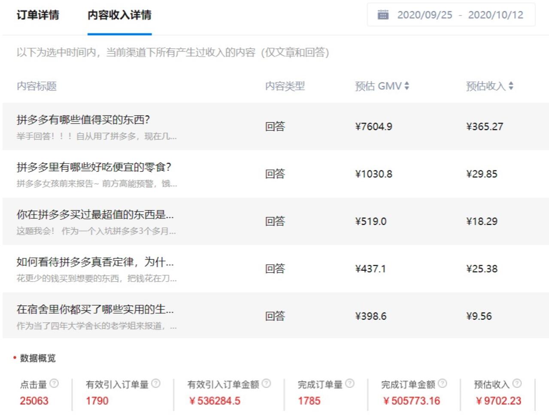Sort by 预估 GMV arrows
The height and width of the screenshot is (415, 549).
click(406, 86)
